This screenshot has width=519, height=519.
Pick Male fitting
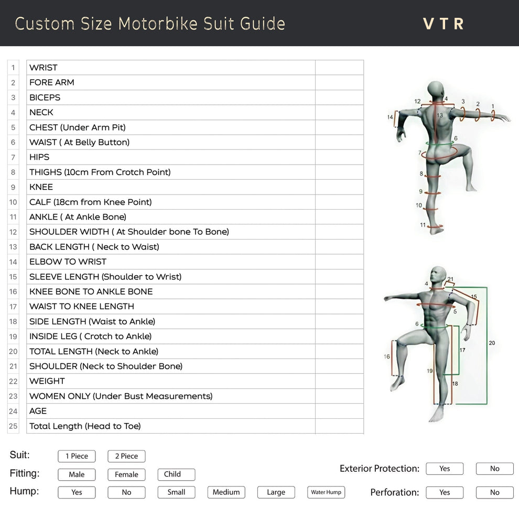[x=77, y=474]
